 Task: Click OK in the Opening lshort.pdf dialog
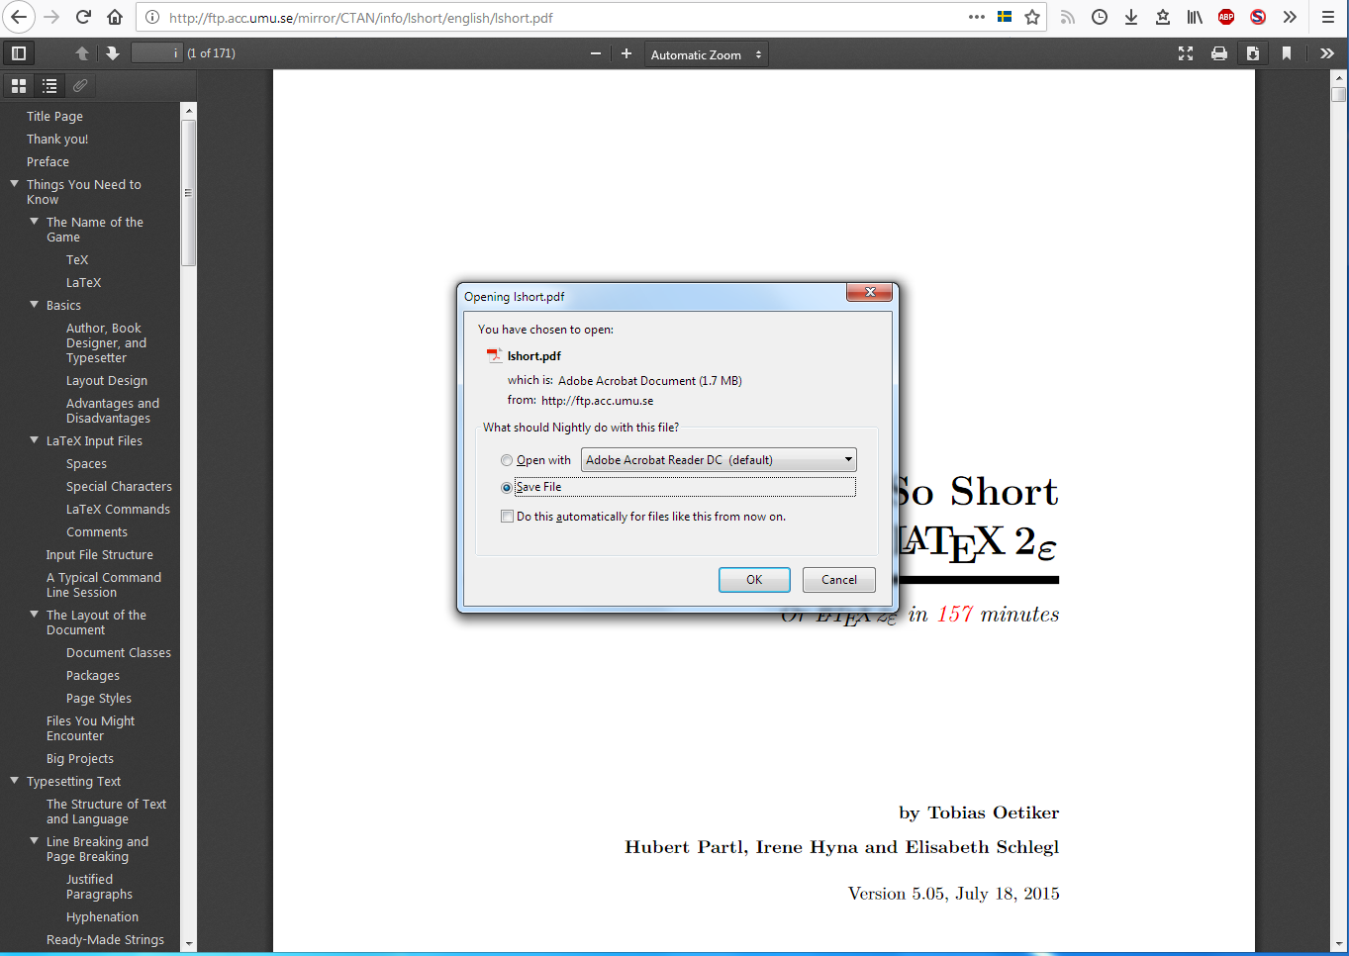point(754,580)
